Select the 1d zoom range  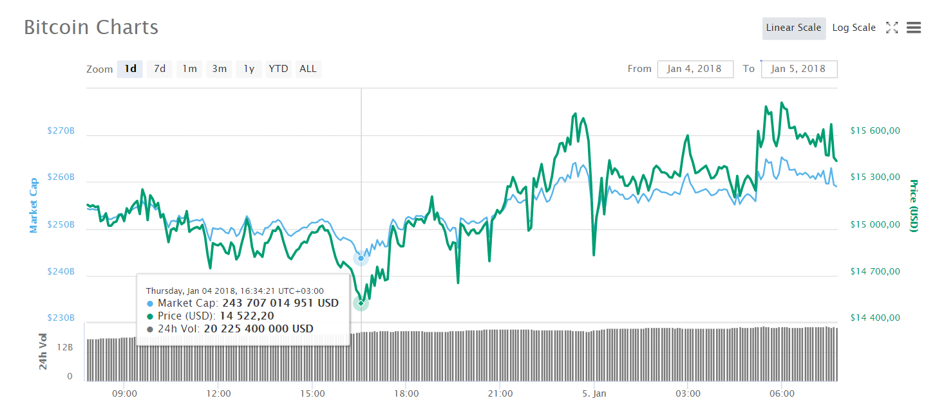coord(130,69)
